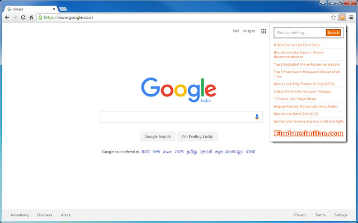Screen dimensions: 358x223
Task: Open Magical Fantasy Movies Like Harry Potter
Action: 305,106
